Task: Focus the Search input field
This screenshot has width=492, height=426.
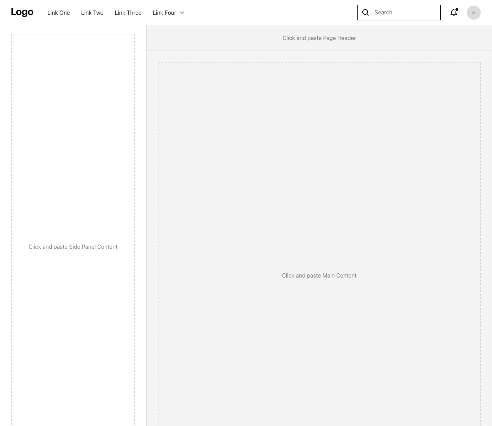Action: (x=399, y=13)
